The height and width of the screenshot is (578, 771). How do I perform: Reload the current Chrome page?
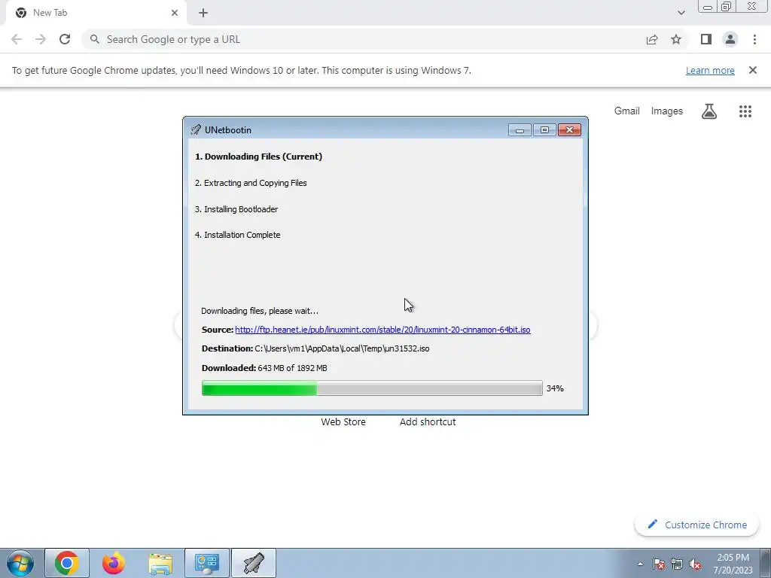click(65, 39)
